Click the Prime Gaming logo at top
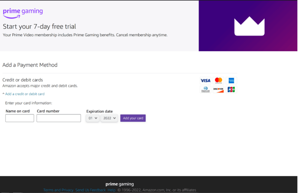This screenshot has height=193, width=298. coord(23,13)
